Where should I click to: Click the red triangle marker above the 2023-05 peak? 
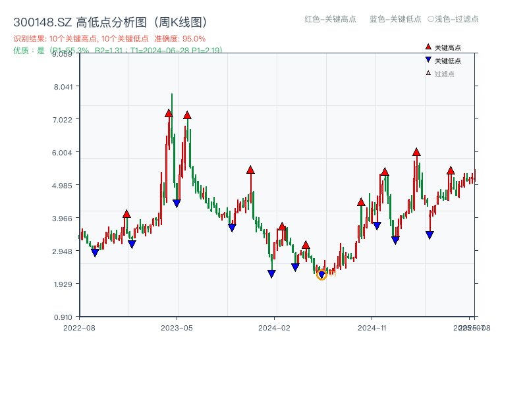(169, 115)
